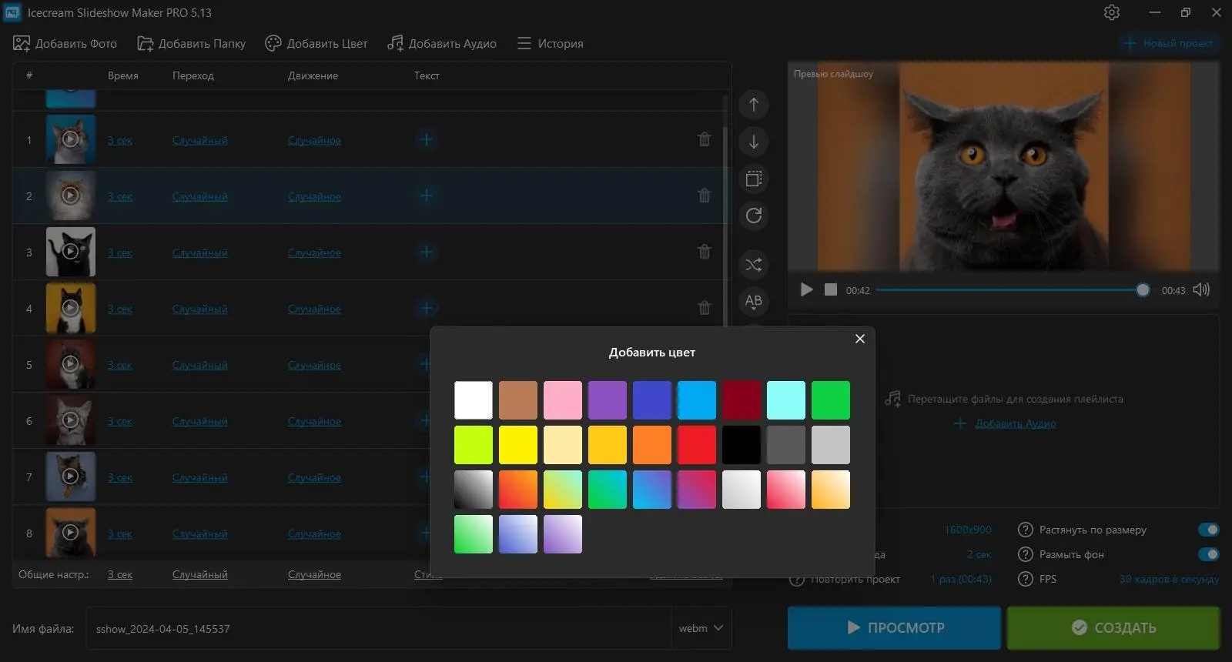Viewport: 1232px width, 662px height.
Task: Click Добавить Аудио link in playlist area
Action: [1015, 423]
